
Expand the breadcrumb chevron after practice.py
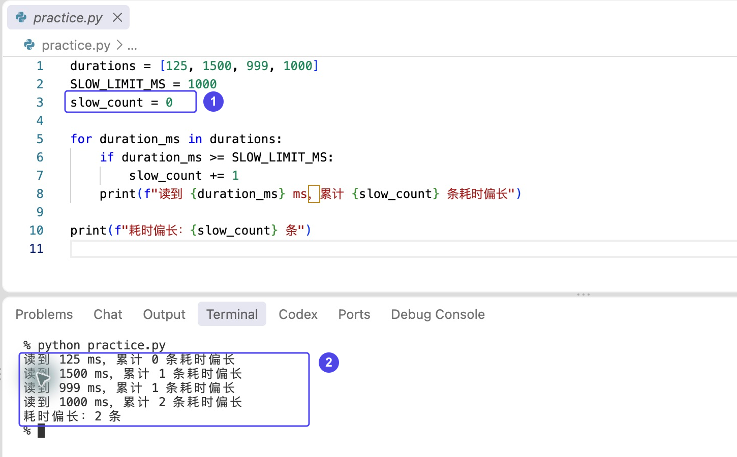119,45
